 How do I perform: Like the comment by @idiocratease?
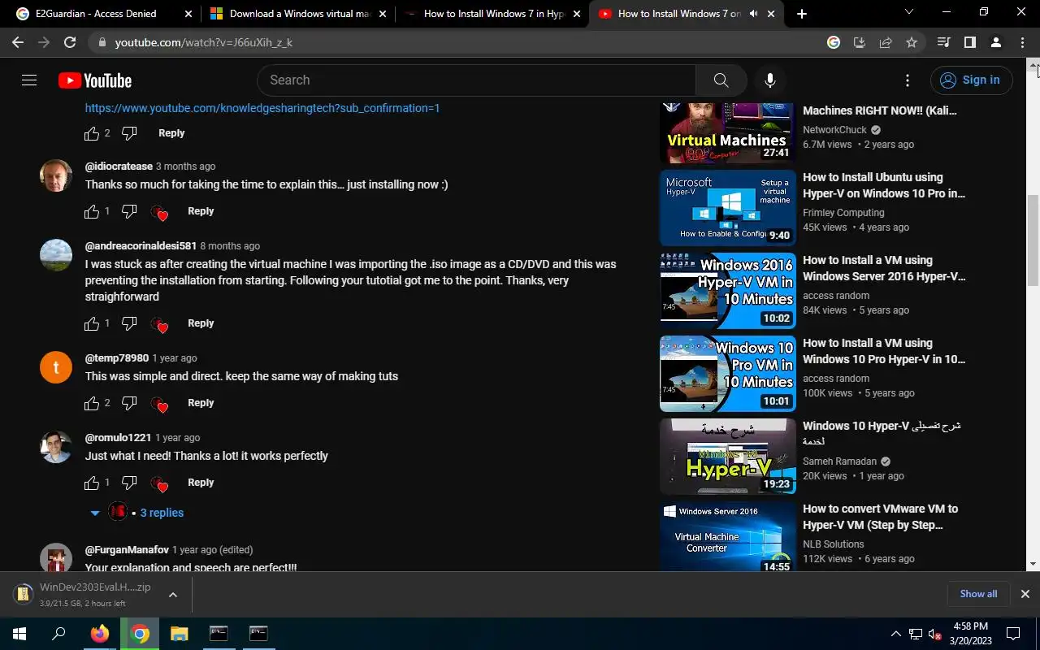(91, 211)
